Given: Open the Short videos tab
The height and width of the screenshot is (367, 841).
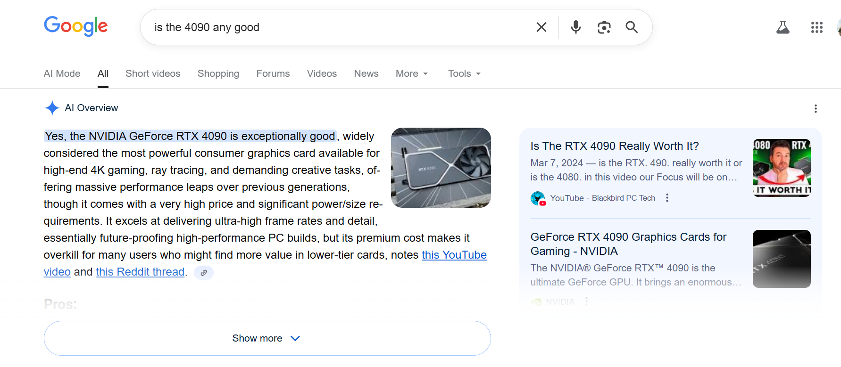Looking at the screenshot, I should (153, 73).
